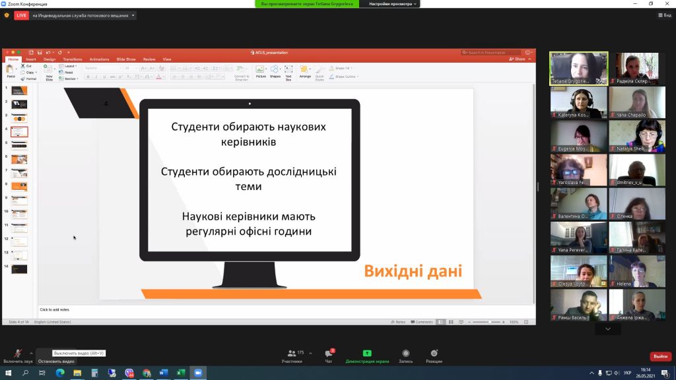Stop the camera with Остановить видео
Viewport: 676px width, 380px height.
(56, 361)
